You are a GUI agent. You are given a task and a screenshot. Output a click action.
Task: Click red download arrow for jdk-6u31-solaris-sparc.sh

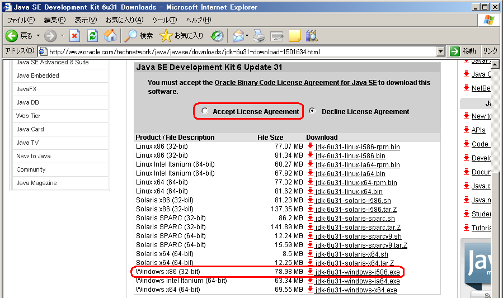(310, 218)
